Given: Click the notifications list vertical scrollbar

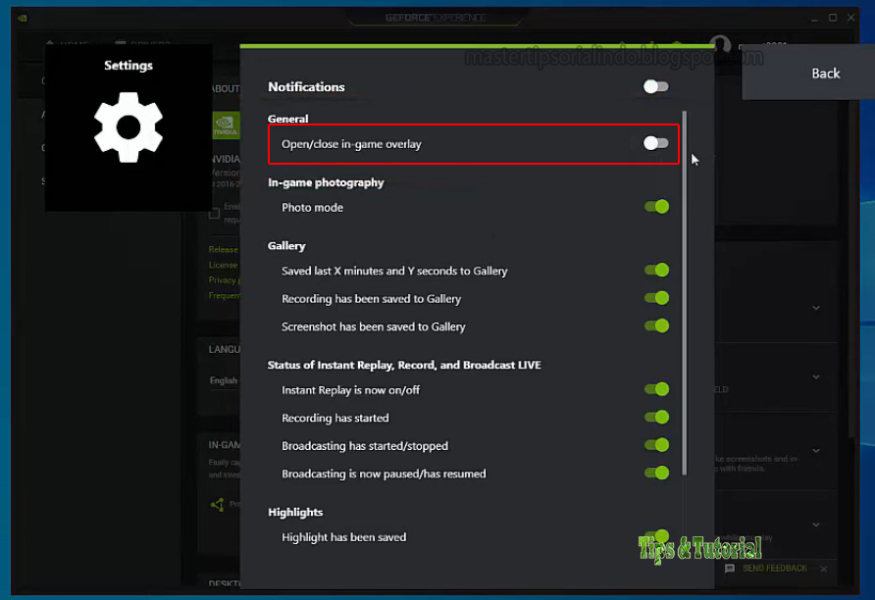Looking at the screenshot, I should 685,293.
